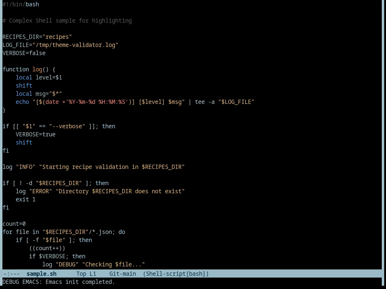Screen dimensions: 386x289
Task: Click the "$LOG_FILE" string after tee
Action: coord(236,102)
